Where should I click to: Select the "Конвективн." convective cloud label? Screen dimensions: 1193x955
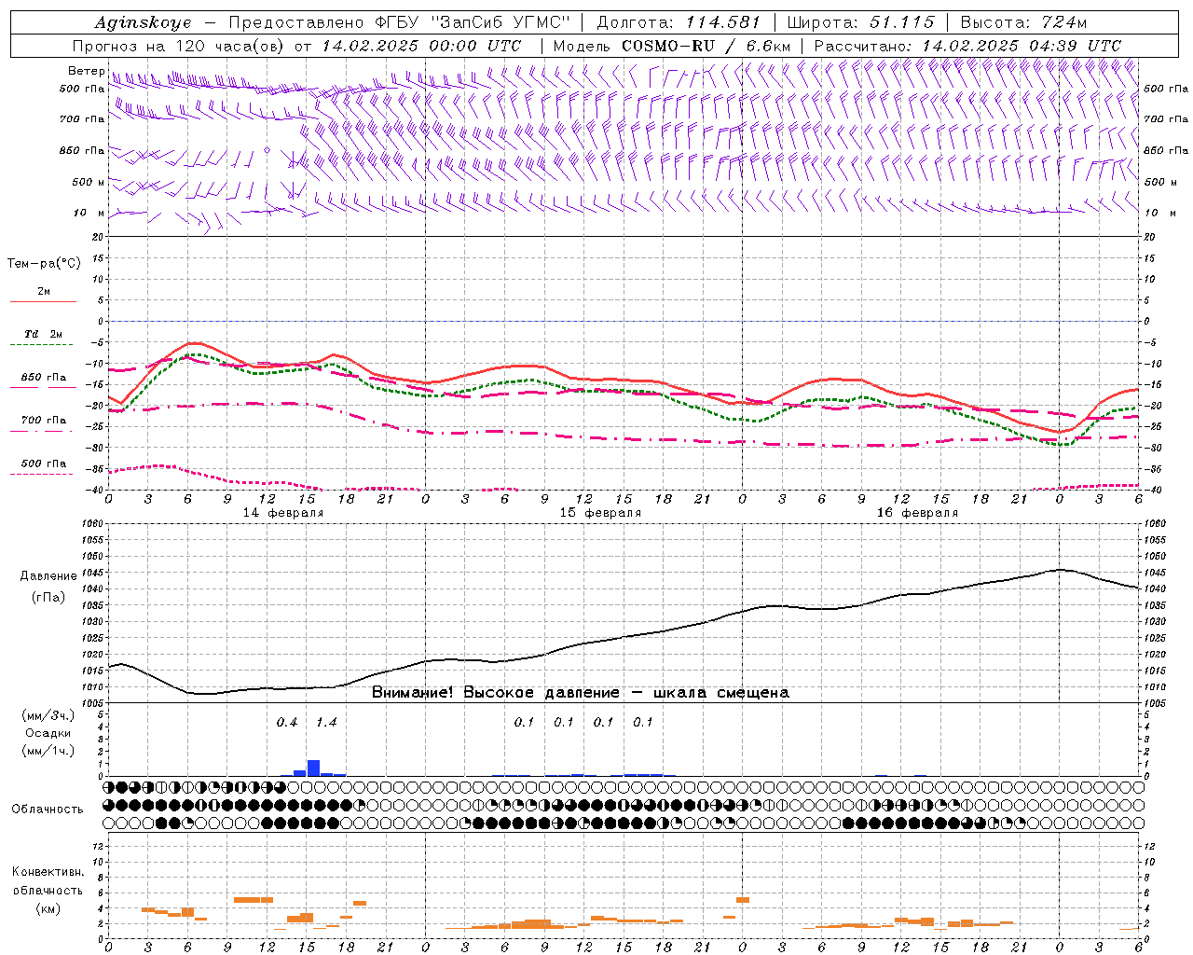pyautogui.click(x=48, y=872)
